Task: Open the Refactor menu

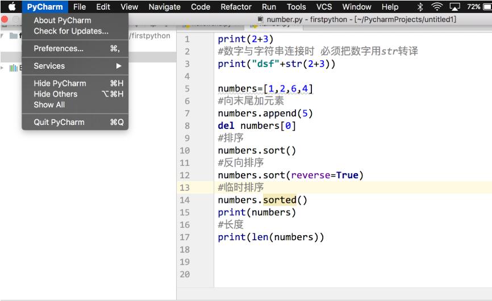Action: (x=236, y=7)
